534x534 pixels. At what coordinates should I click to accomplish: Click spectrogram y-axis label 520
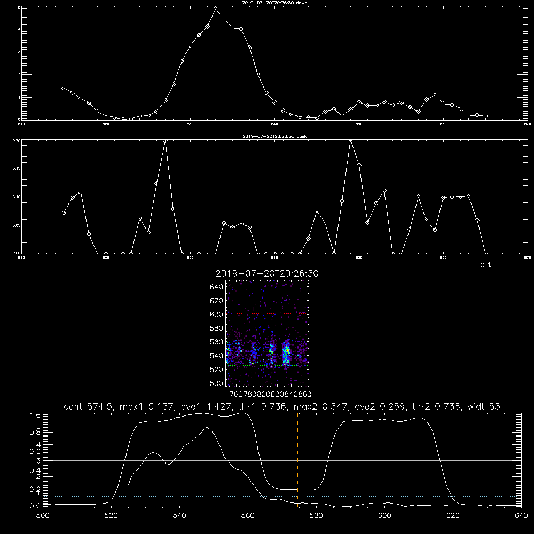tap(217, 370)
